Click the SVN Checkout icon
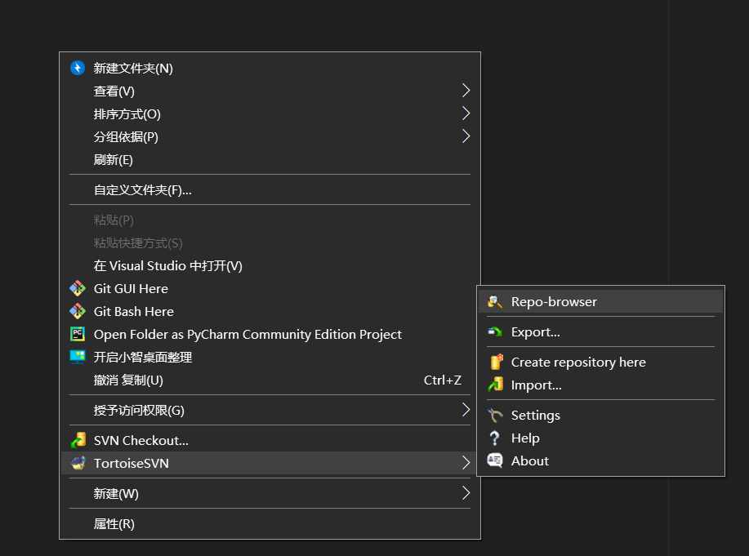The height and width of the screenshot is (556, 749). pyautogui.click(x=78, y=440)
